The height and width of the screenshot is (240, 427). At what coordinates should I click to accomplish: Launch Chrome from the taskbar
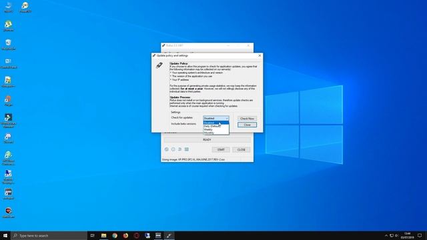(115, 235)
